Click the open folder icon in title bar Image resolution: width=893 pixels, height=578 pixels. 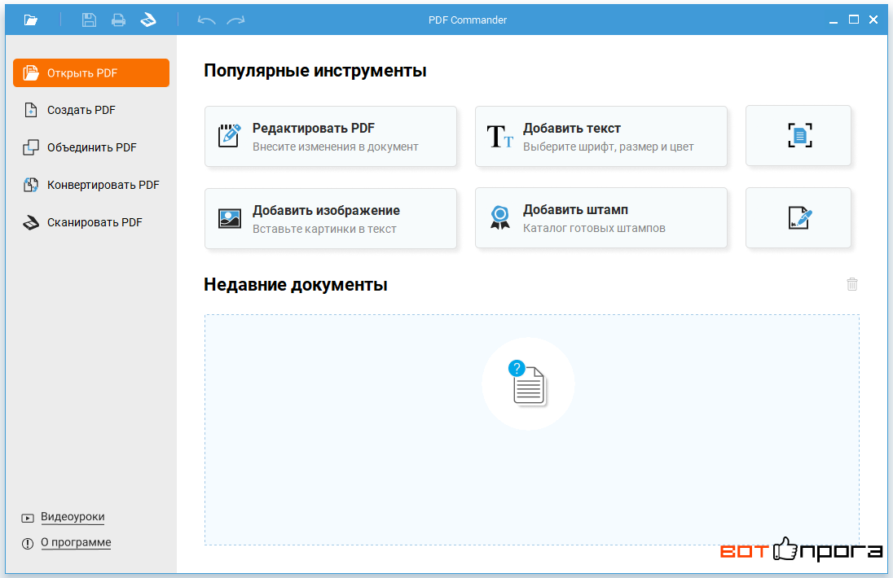point(31,20)
